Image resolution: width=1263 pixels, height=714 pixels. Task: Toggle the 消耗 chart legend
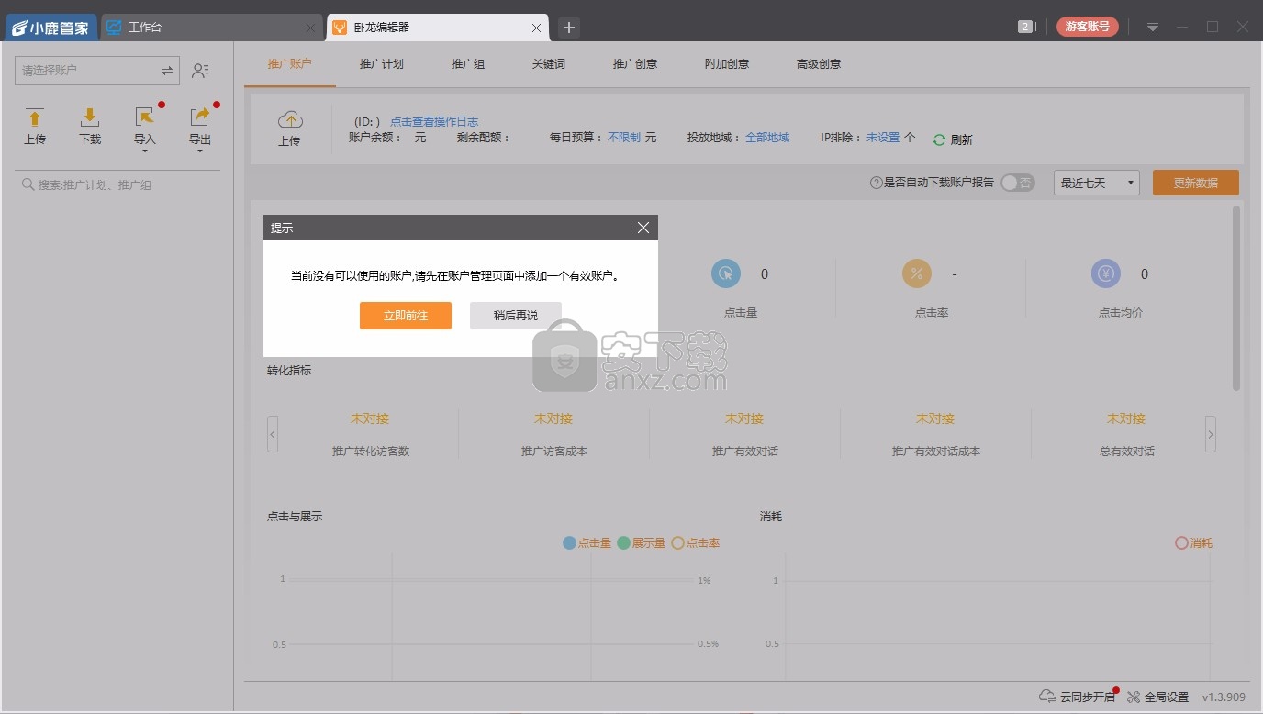point(1194,543)
